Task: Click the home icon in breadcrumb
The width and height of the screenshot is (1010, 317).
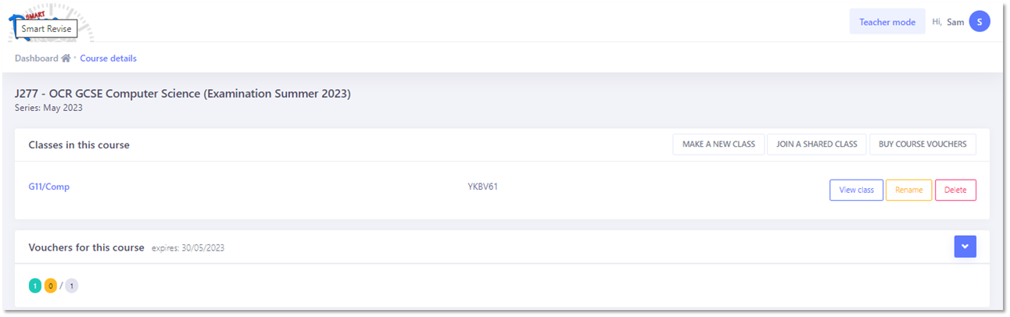Action: (66, 59)
